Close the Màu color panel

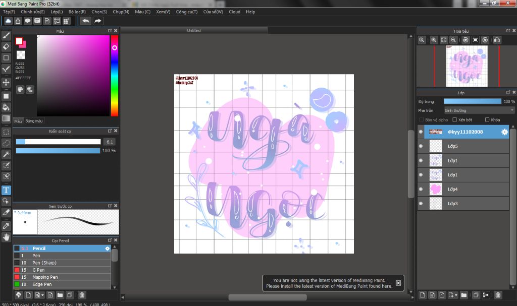tap(116, 30)
